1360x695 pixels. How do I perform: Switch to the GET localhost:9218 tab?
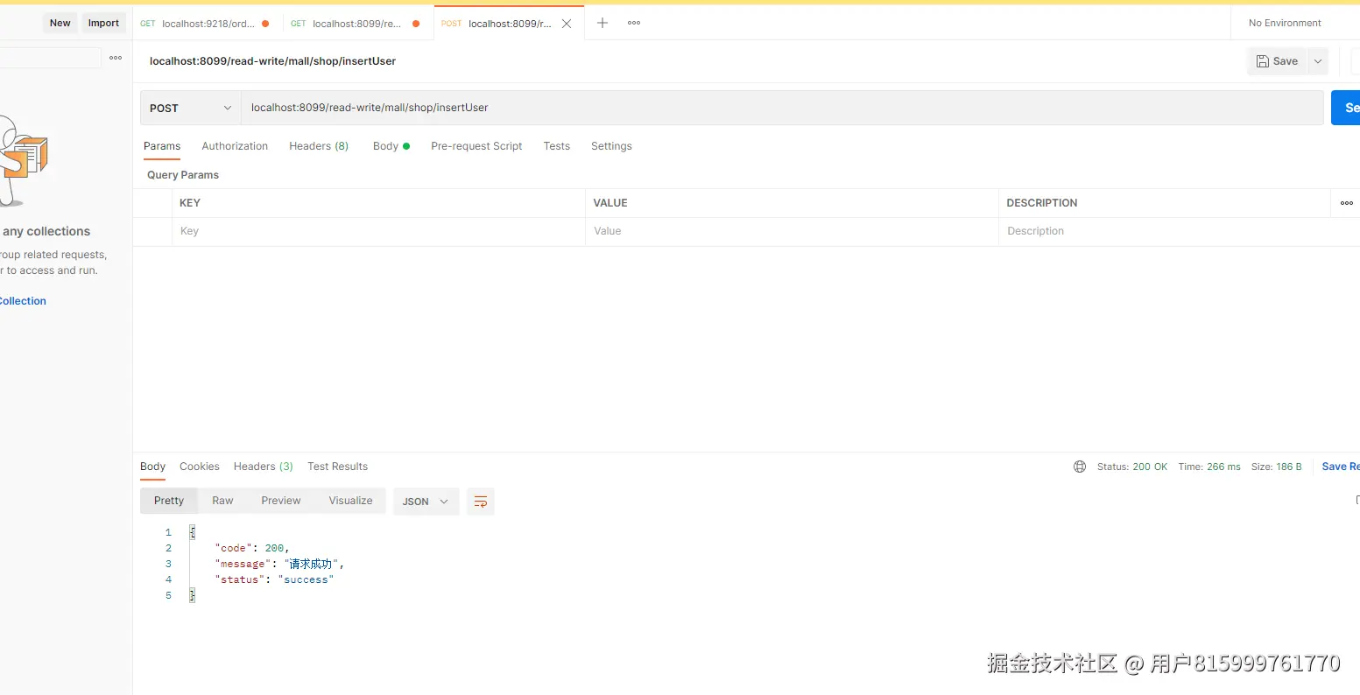click(x=208, y=24)
